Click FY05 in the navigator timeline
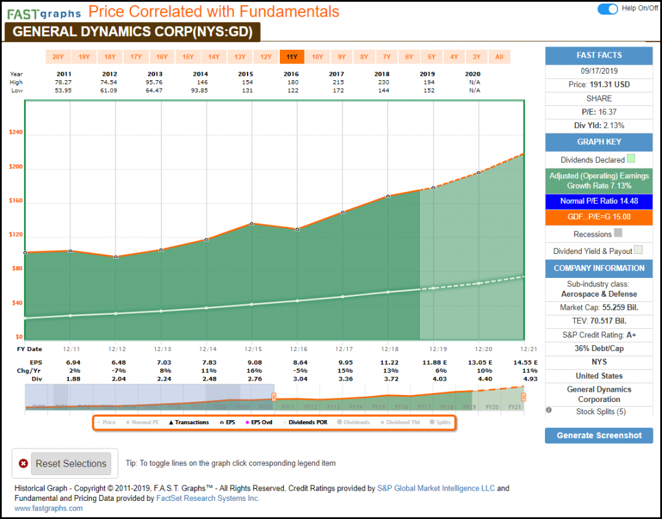Viewport: 662px width, 519px height. [x=152, y=407]
